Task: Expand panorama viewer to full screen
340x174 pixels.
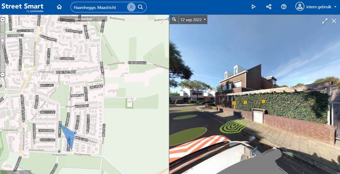Action: pyautogui.click(x=325, y=21)
